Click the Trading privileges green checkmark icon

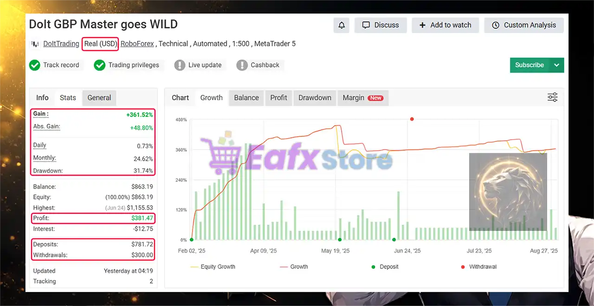click(x=99, y=65)
